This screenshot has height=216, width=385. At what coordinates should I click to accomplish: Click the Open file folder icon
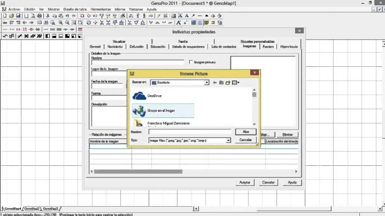click(x=11, y=16)
